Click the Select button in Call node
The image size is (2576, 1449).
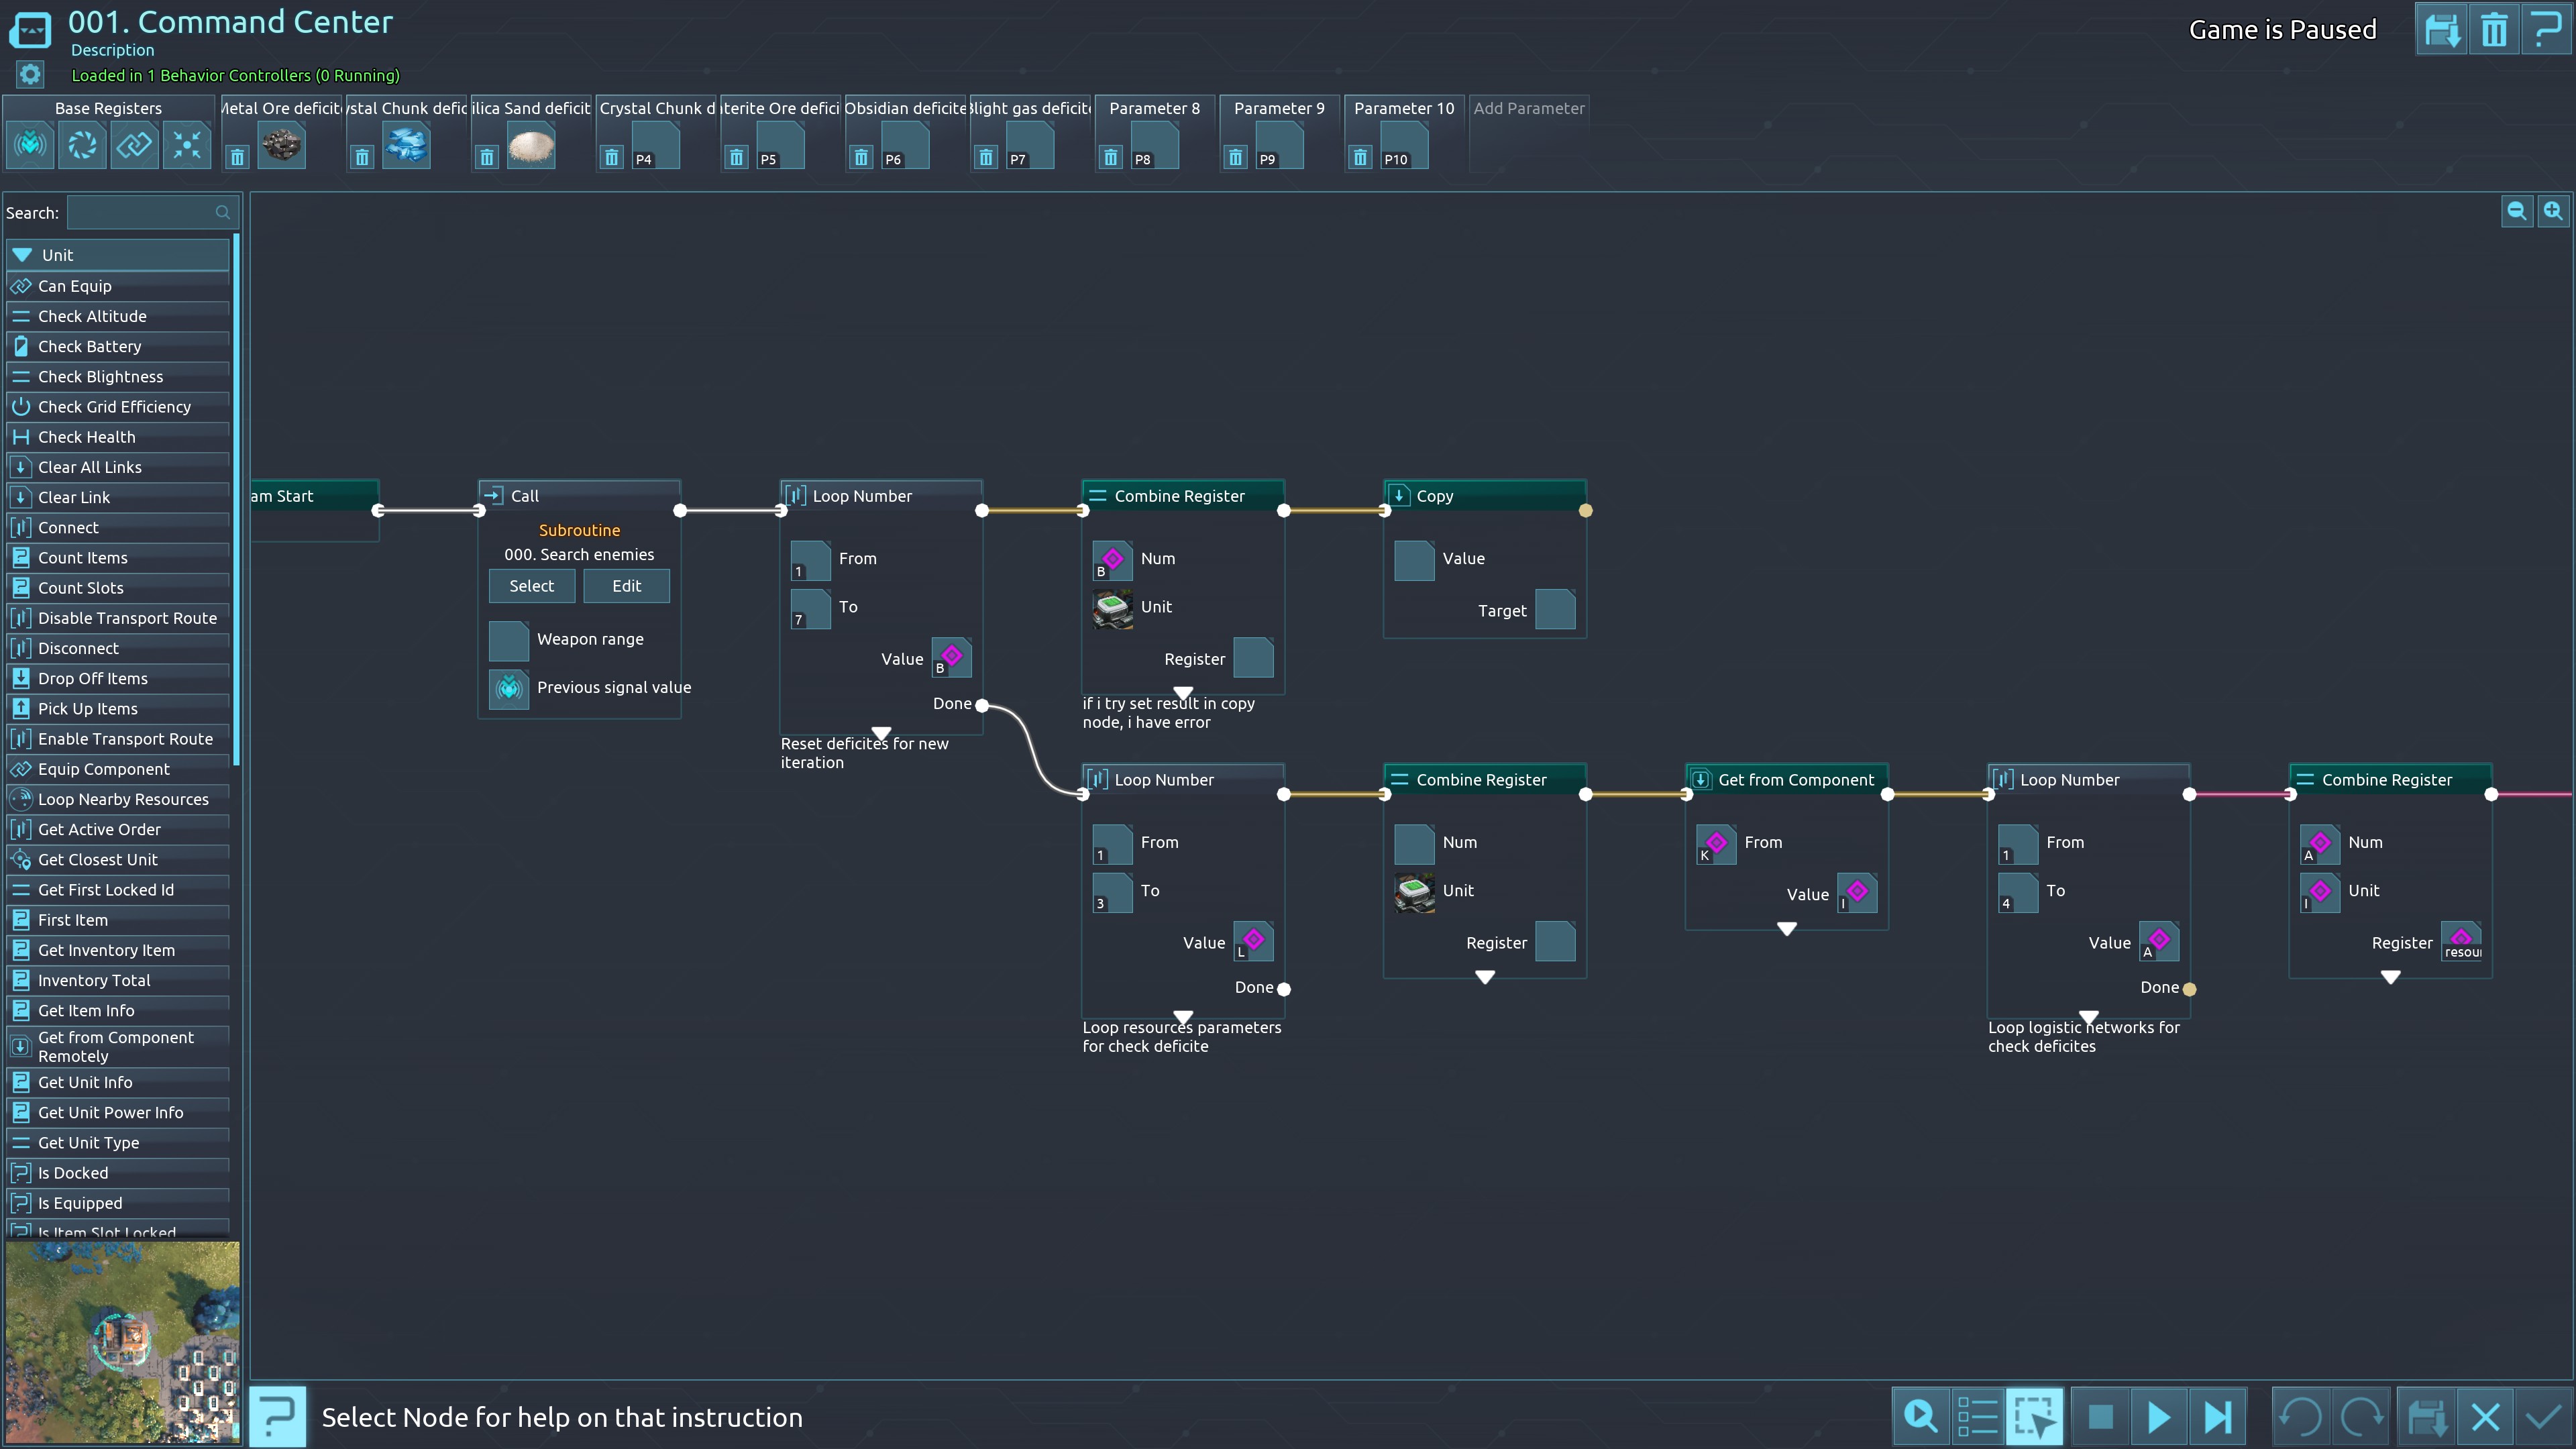(x=531, y=586)
